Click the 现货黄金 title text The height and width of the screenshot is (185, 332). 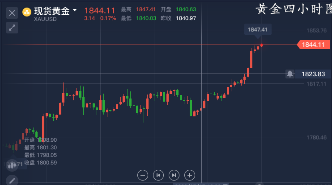click(x=52, y=11)
